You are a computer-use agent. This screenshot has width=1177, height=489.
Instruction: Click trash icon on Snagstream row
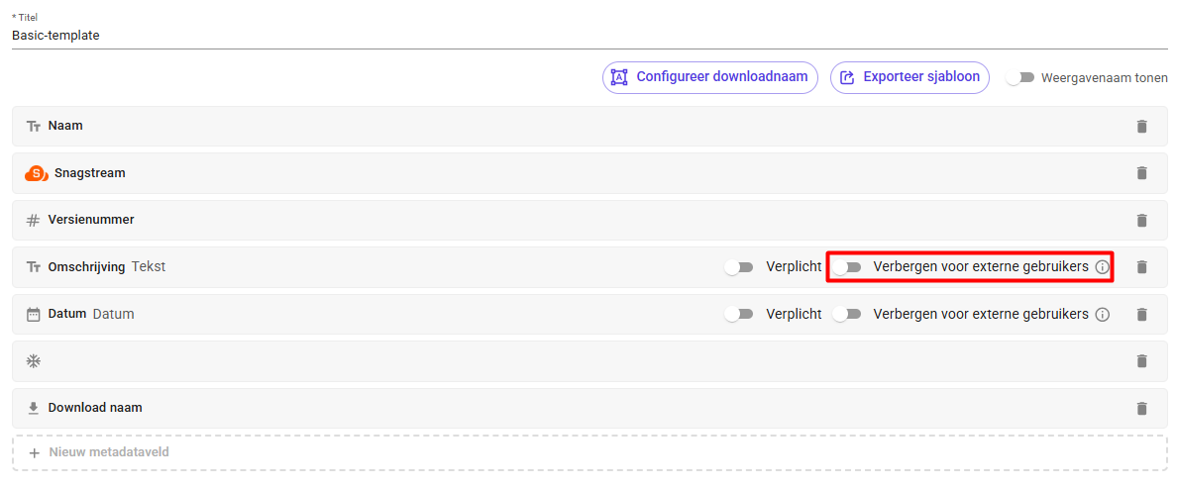(x=1141, y=173)
